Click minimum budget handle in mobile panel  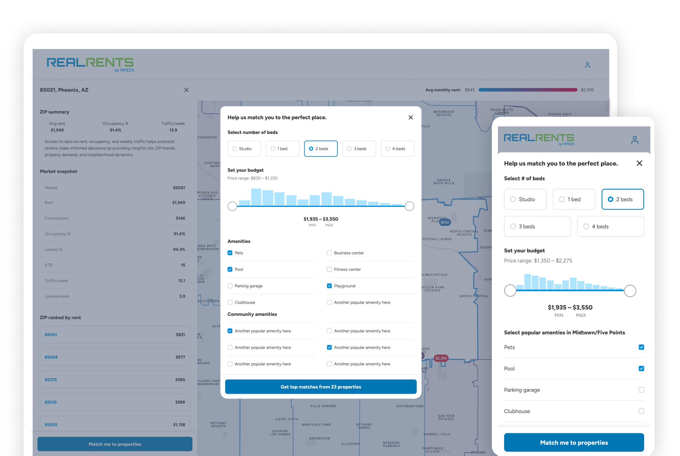pos(510,291)
